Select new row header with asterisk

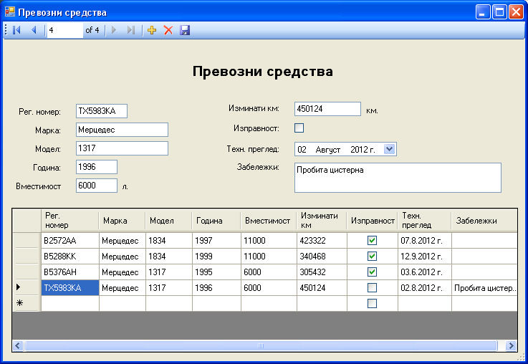(27, 303)
